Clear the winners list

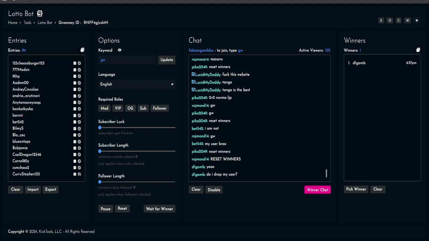click(x=378, y=189)
